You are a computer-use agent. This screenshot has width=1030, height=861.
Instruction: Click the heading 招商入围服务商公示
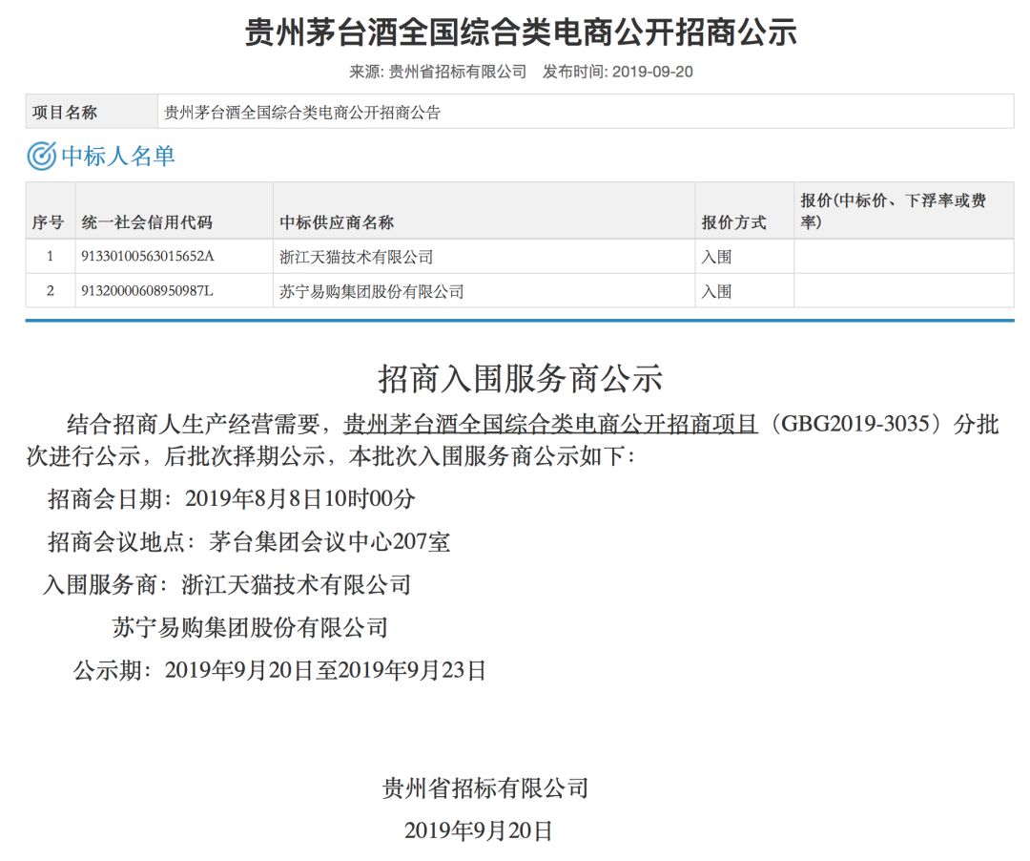click(521, 379)
